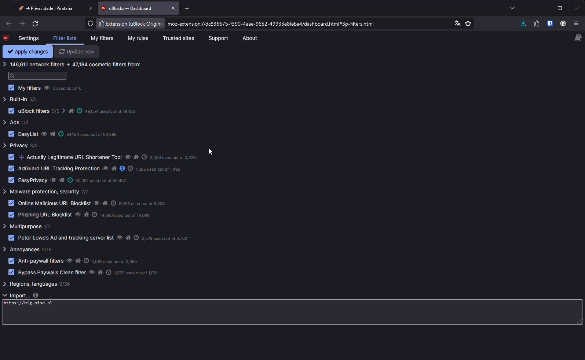Click uBlock filters update clock icon

coord(79,111)
